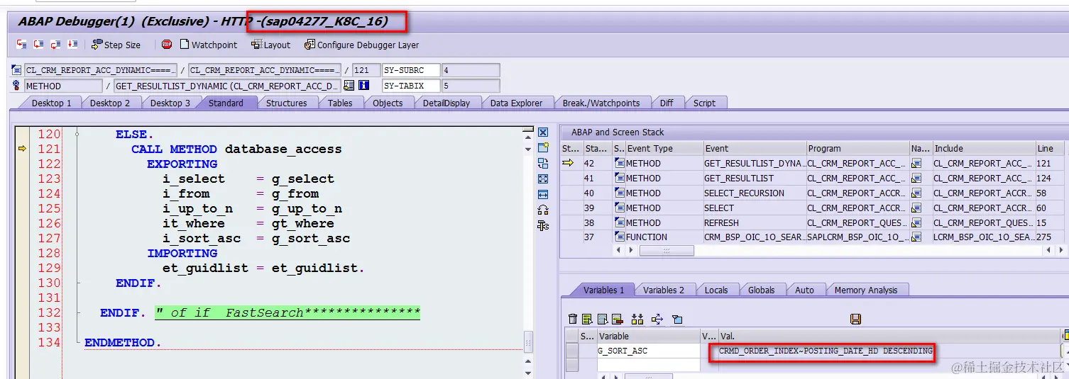1069x379 pixels.
Task: Open the Memory Analysis tab
Action: pos(865,290)
